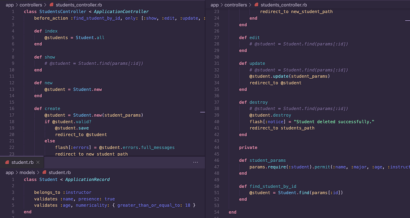Click 'def student_params' definition
Viewport: 410px width, 218px height.
coord(263,161)
